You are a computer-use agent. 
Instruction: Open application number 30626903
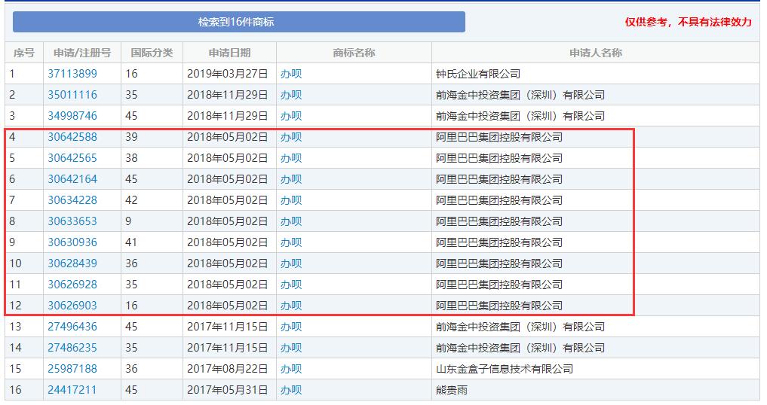tap(72, 306)
